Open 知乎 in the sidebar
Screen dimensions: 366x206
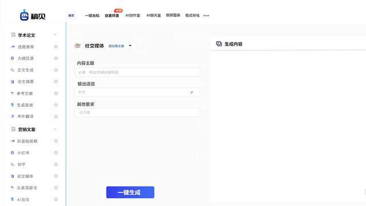click(x=22, y=164)
